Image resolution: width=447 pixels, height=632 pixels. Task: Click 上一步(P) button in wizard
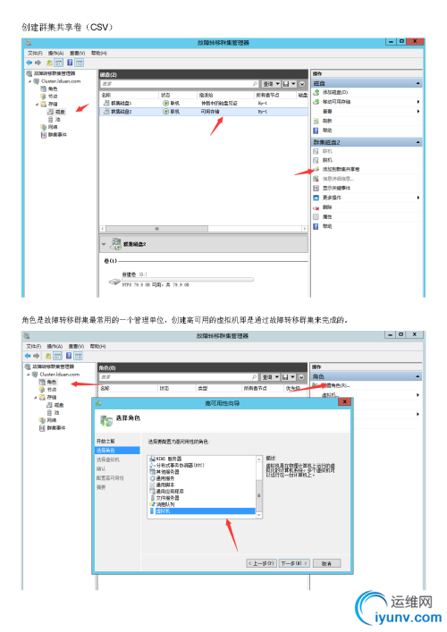pos(261,563)
